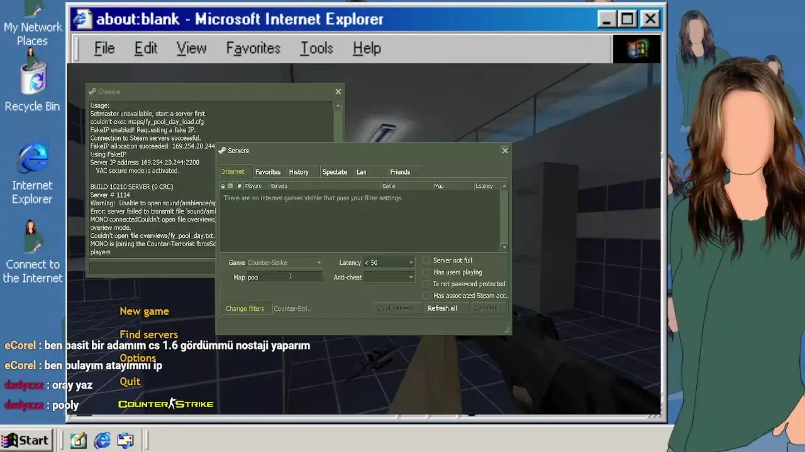
Task: Open the Favorites menu in Internet Explorer
Action: [x=253, y=48]
